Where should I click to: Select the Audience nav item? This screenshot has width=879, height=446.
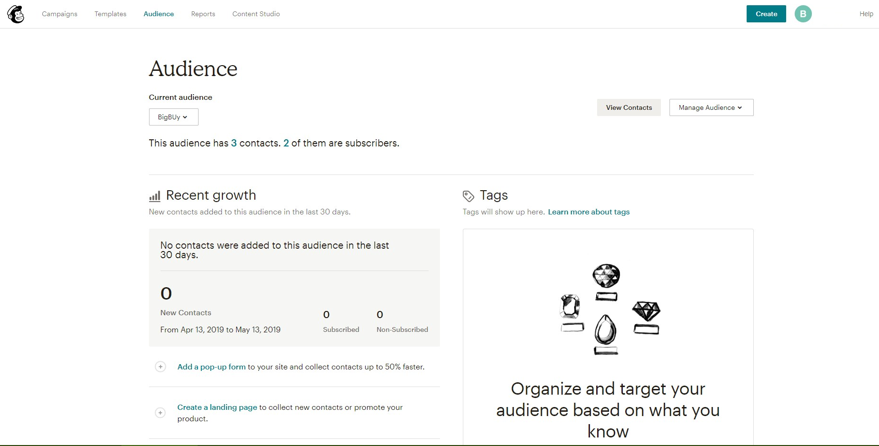159,14
